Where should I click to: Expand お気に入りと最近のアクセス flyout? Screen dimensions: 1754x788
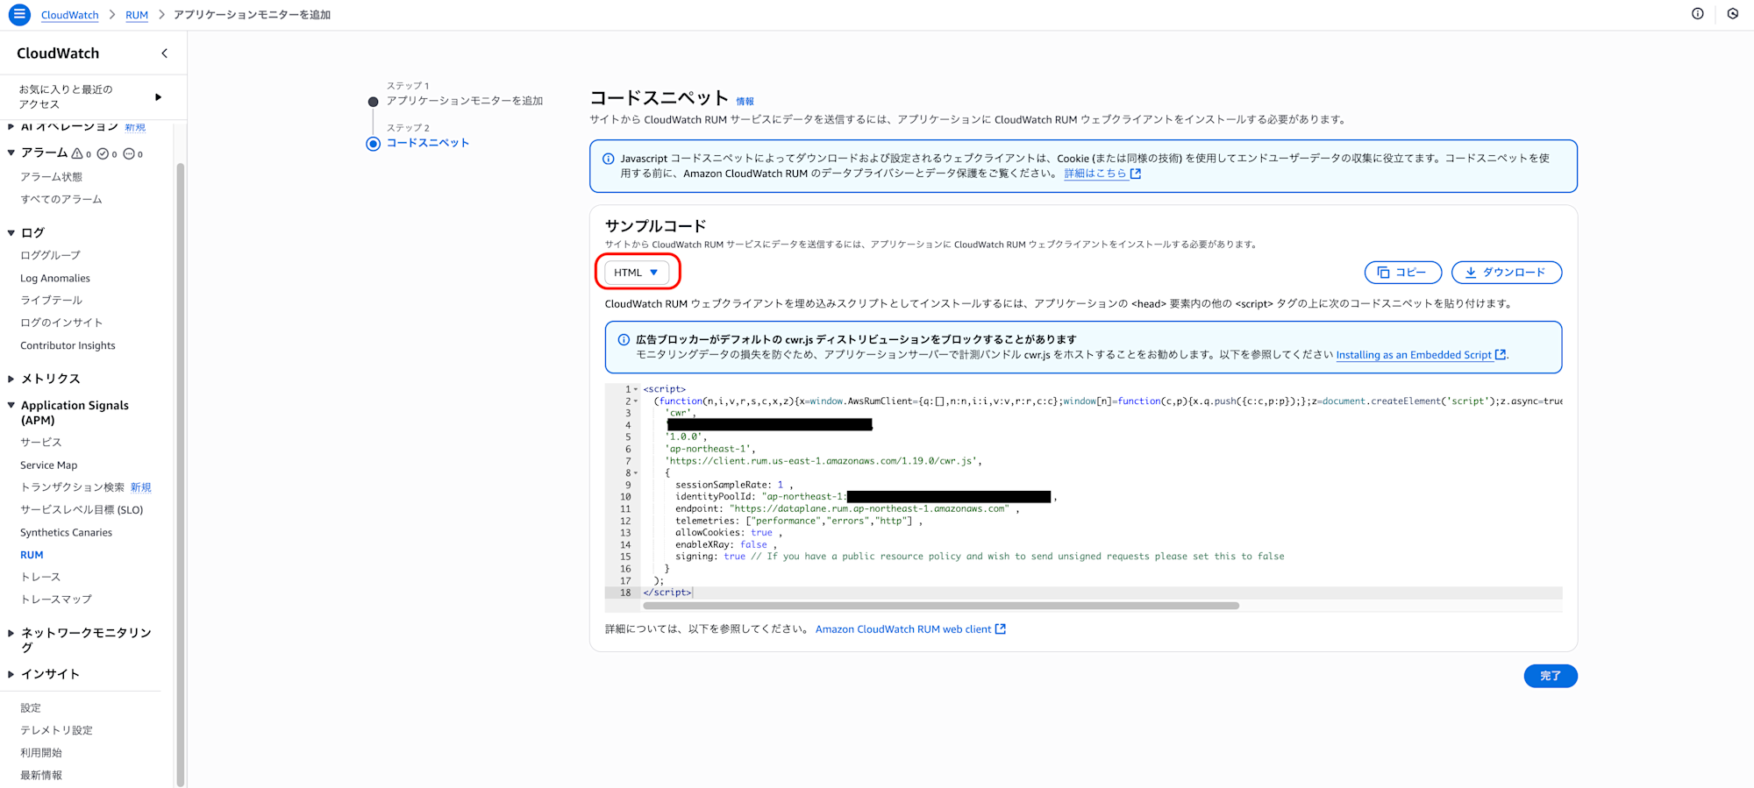[158, 96]
